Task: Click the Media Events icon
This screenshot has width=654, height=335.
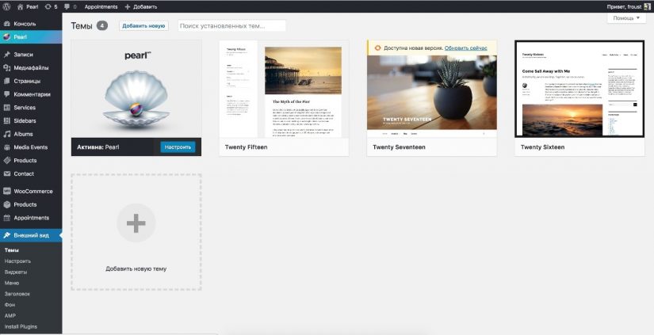Action: coord(6,147)
